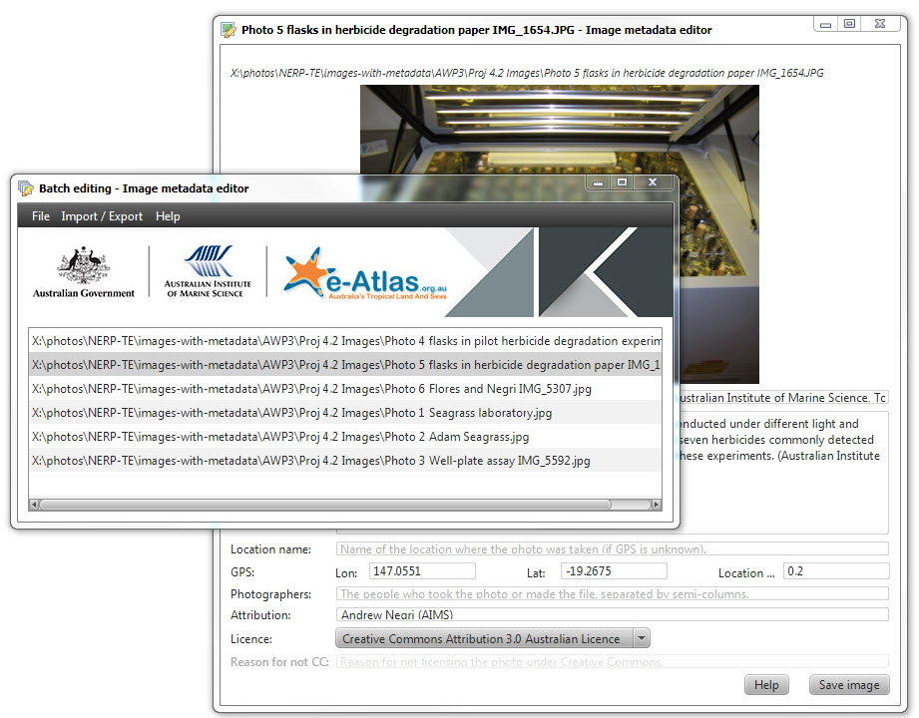Click the Location name input field
Screen dimensions: 919x718
(x=613, y=549)
